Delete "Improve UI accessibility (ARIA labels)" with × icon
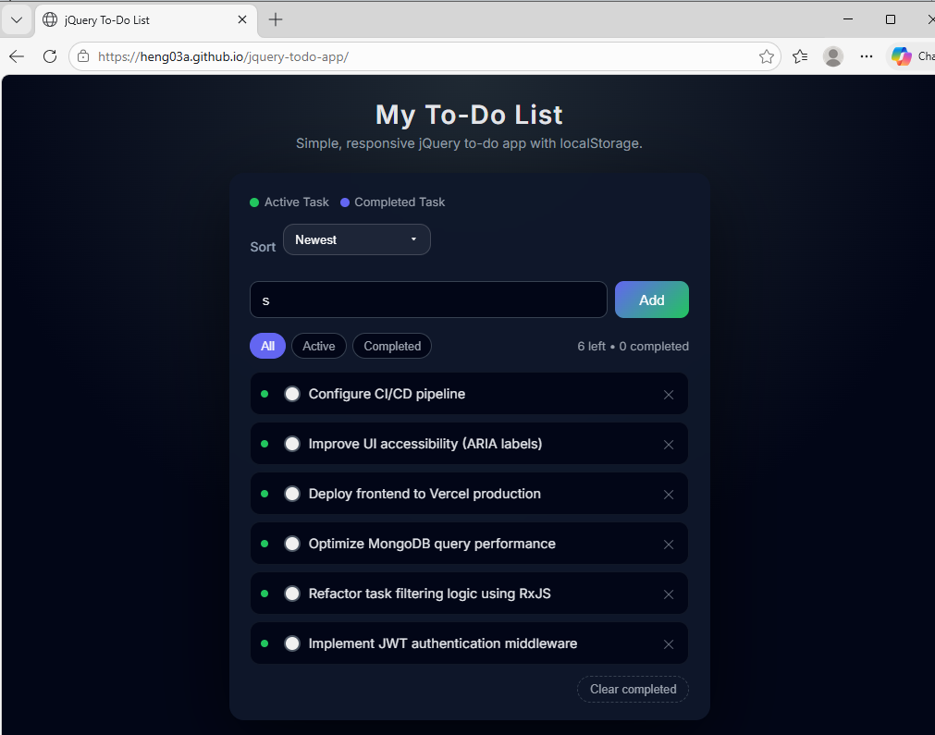Image resolution: width=935 pixels, height=735 pixels. point(669,444)
